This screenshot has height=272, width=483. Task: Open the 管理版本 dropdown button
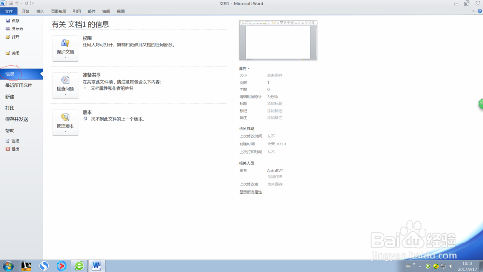tap(65, 123)
